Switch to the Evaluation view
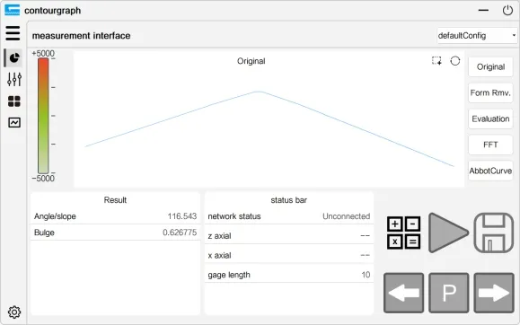520x325 pixels. (490, 119)
